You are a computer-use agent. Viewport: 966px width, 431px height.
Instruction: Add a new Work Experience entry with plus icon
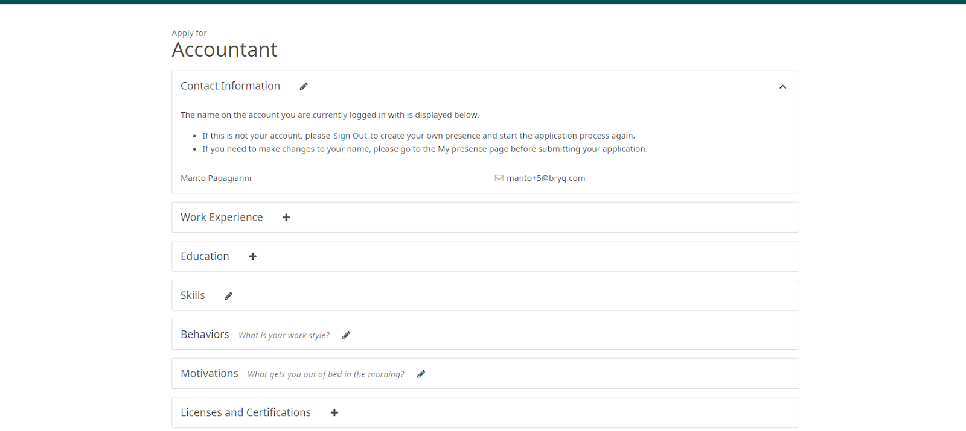[x=286, y=218]
